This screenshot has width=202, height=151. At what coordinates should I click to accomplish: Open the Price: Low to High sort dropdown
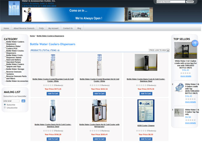point(159,50)
